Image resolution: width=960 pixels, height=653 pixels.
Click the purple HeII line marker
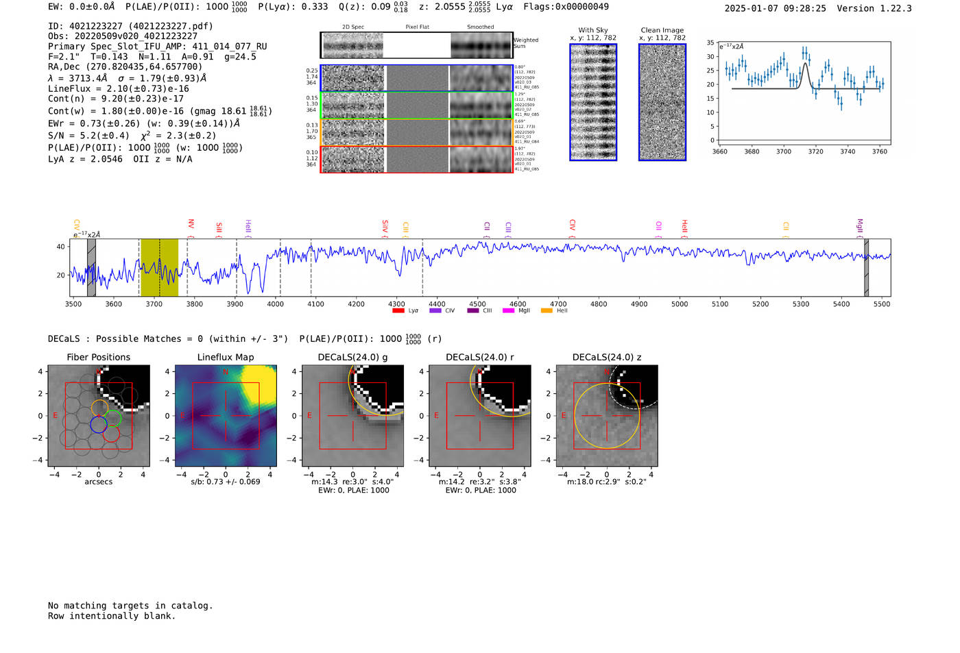pyautogui.click(x=248, y=229)
